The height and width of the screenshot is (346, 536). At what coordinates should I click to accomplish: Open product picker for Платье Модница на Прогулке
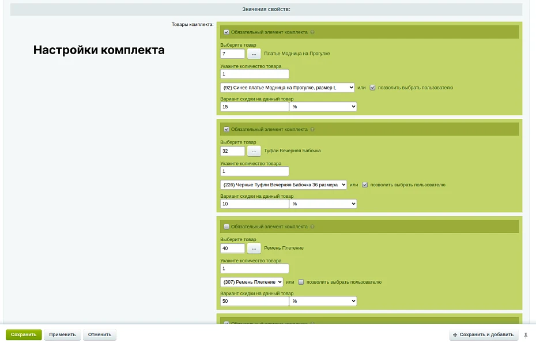click(254, 54)
